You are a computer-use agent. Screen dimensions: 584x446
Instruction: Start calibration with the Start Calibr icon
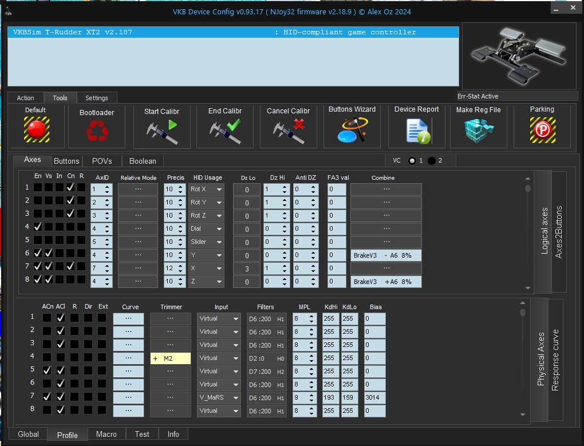162,132
